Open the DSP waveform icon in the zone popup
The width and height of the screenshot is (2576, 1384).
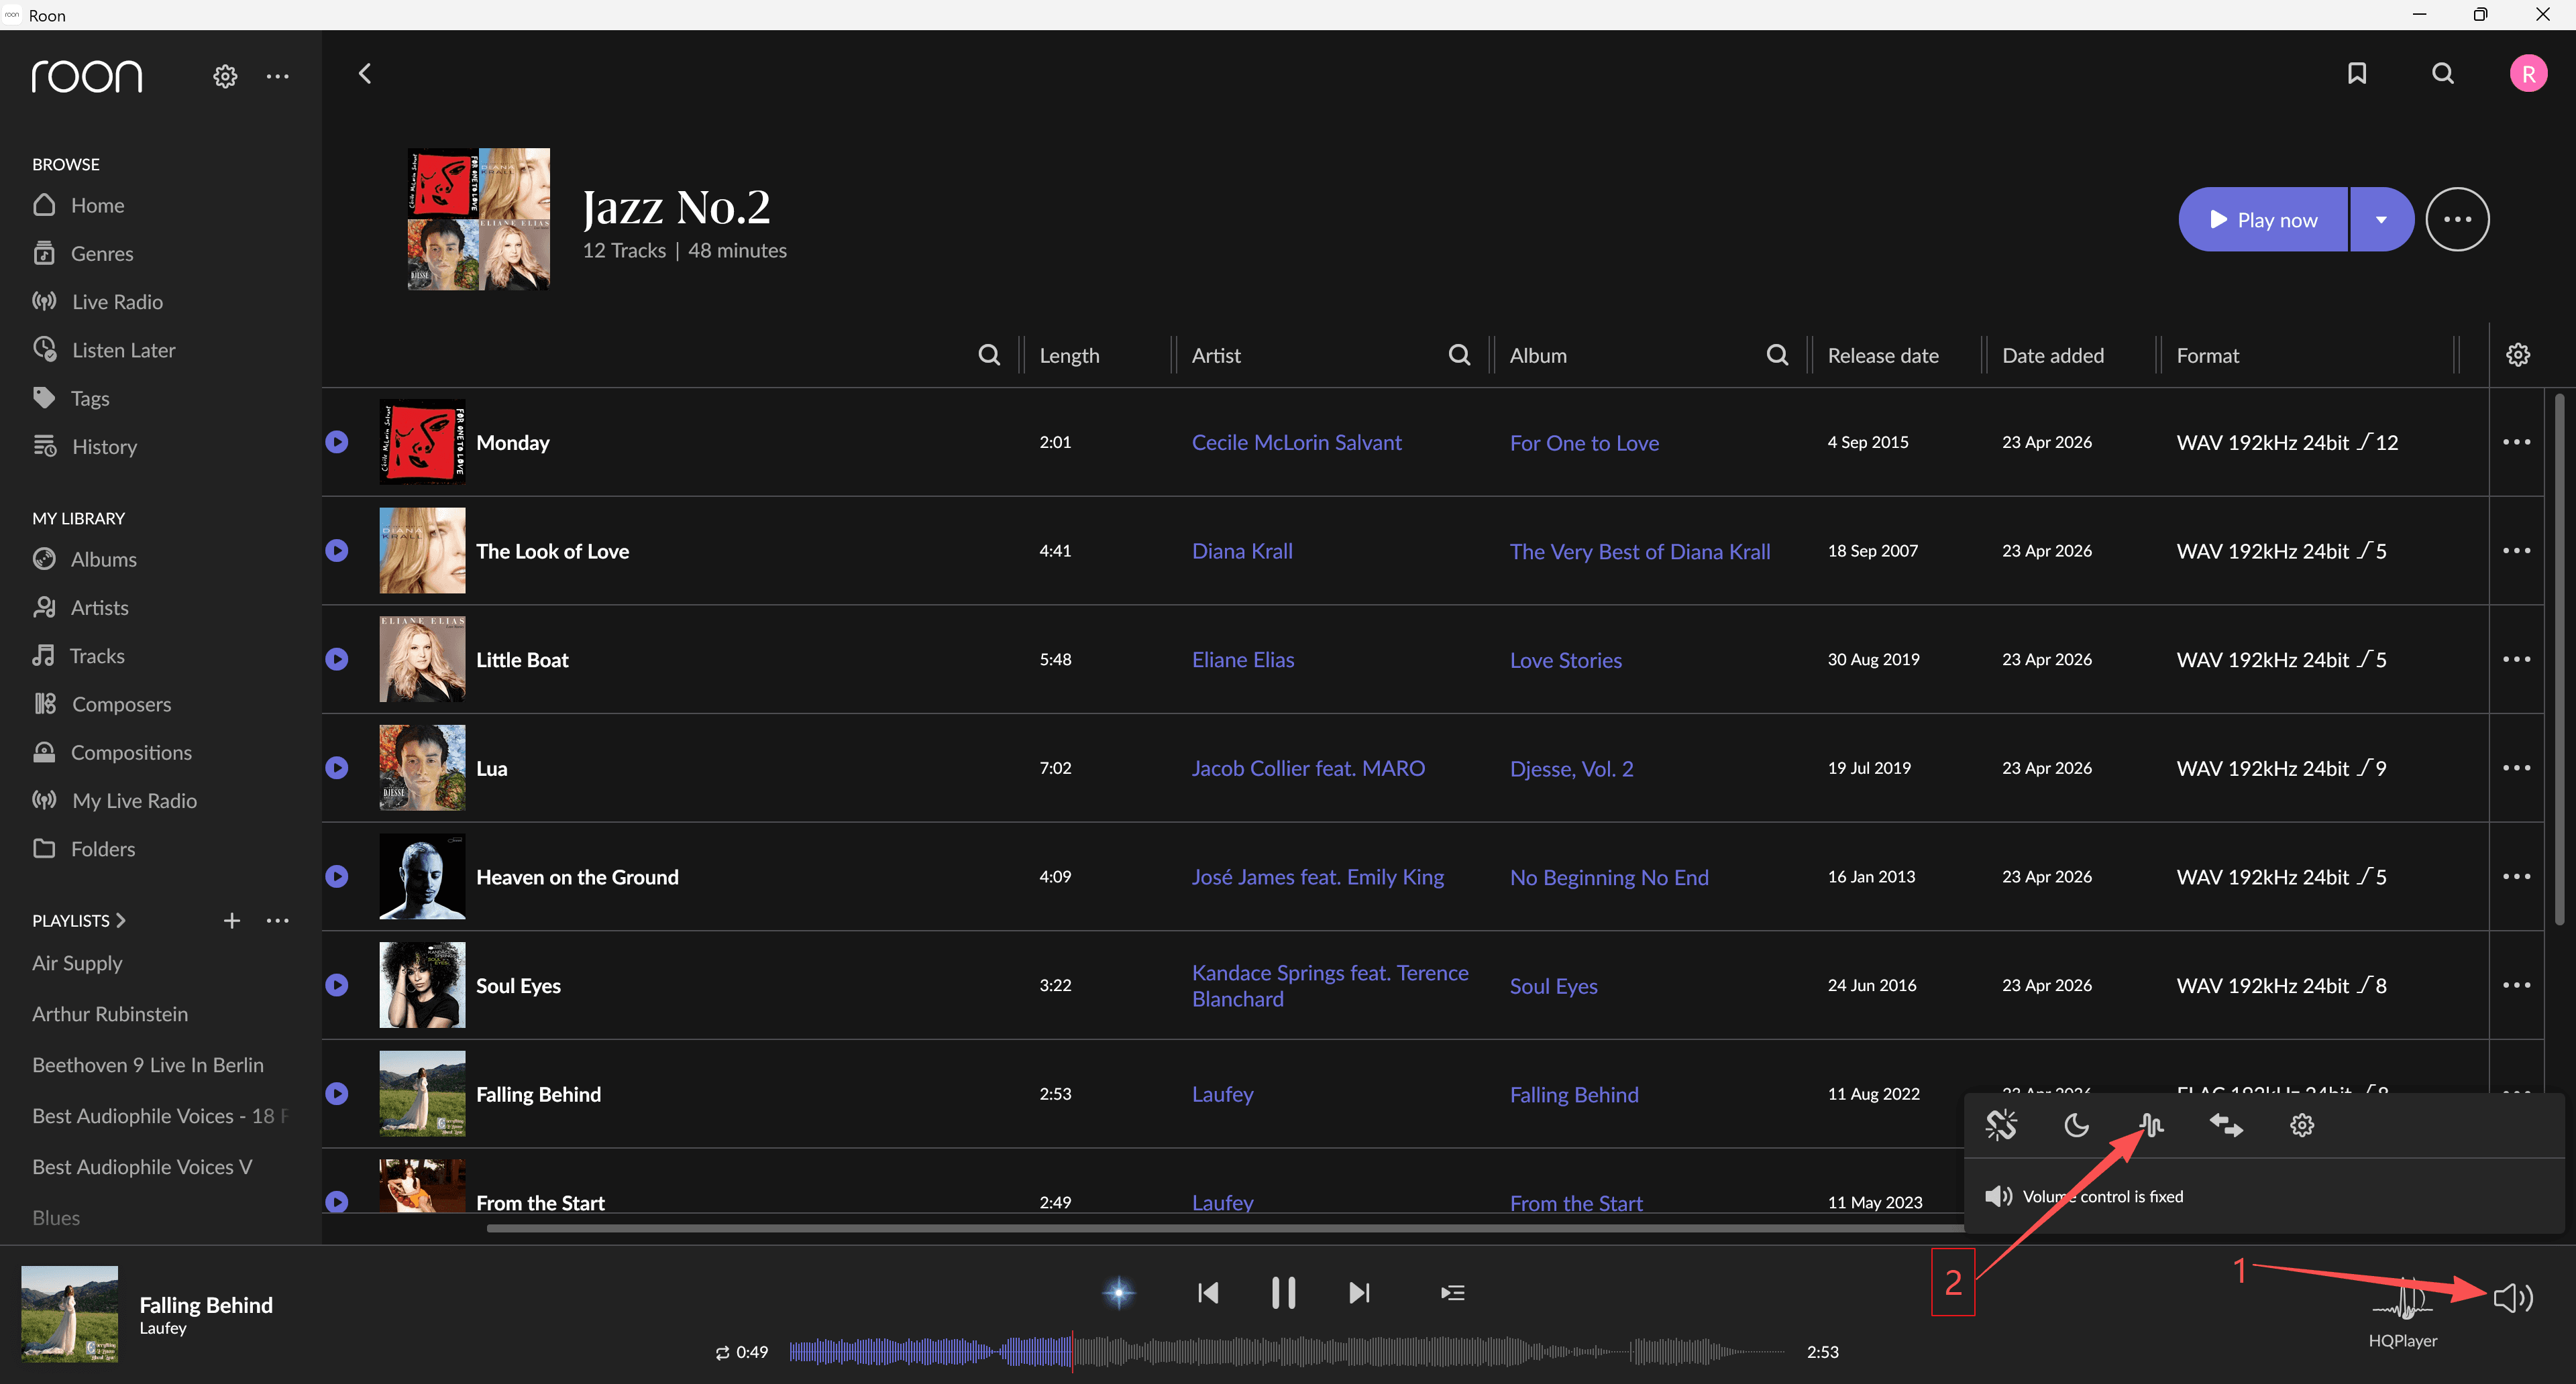pyautogui.click(x=2151, y=1125)
